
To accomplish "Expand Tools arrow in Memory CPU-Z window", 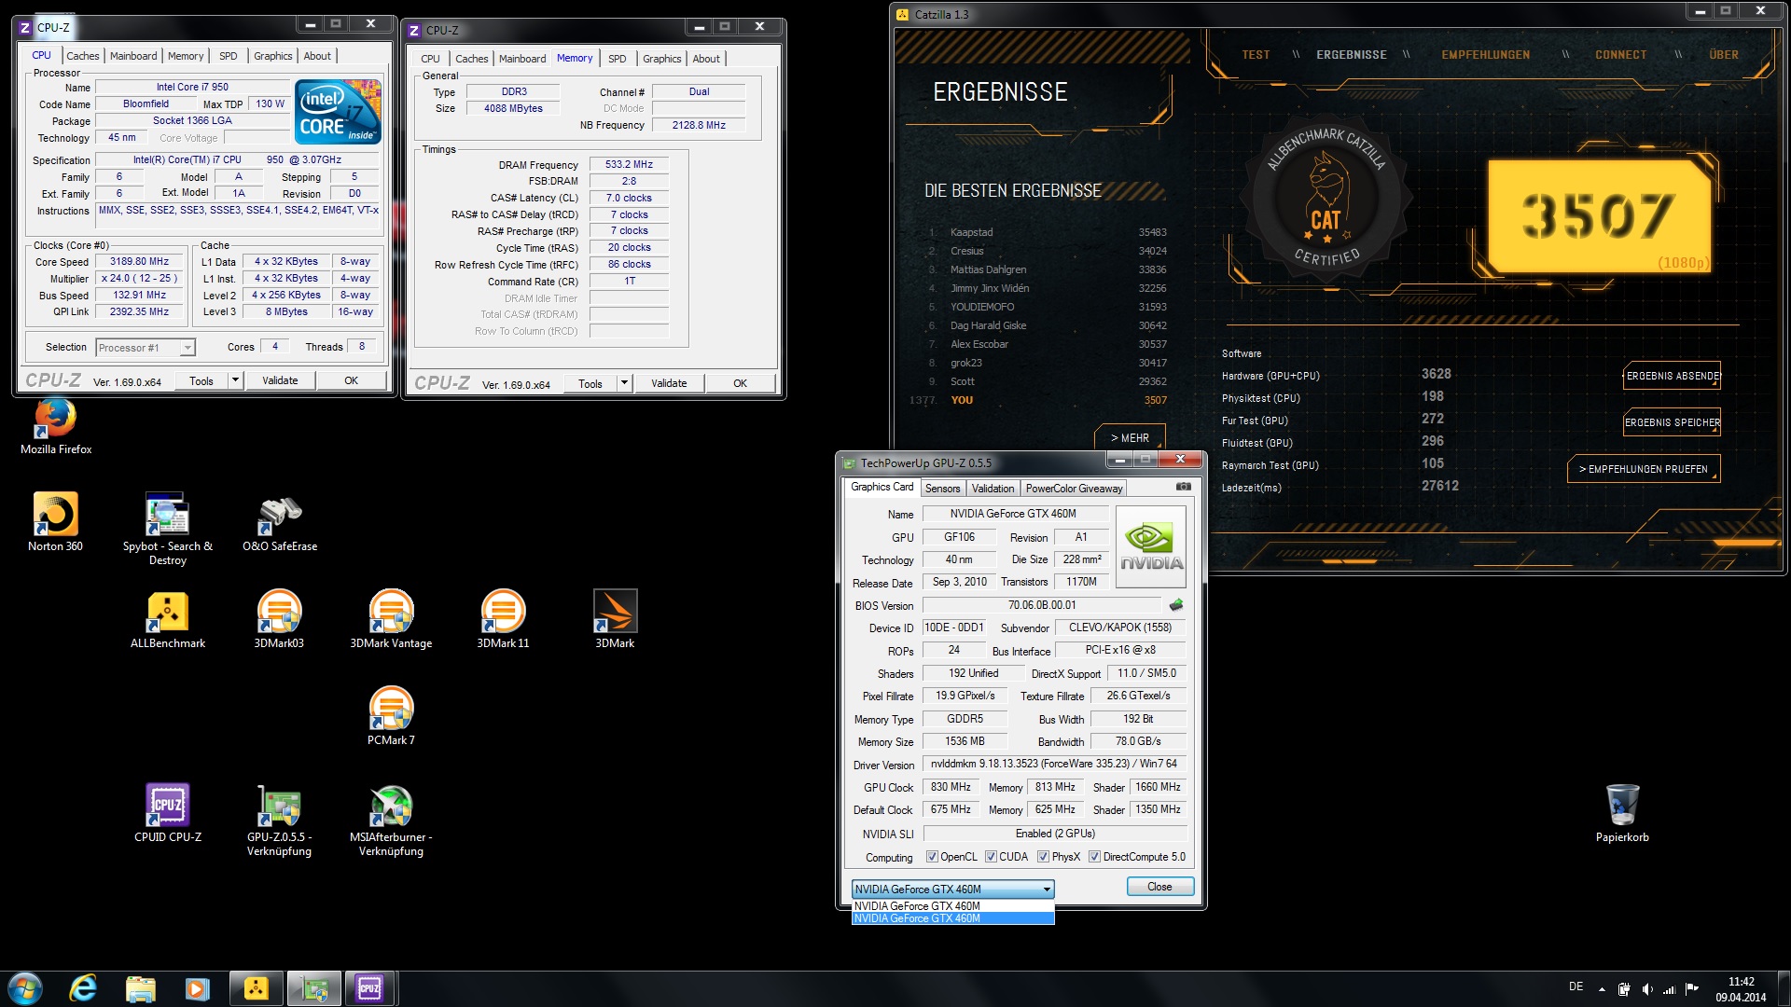I will point(624,383).
